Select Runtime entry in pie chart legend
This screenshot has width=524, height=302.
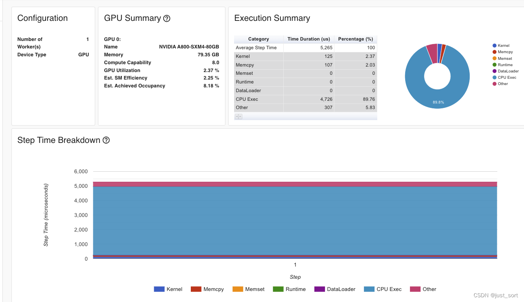(503, 65)
